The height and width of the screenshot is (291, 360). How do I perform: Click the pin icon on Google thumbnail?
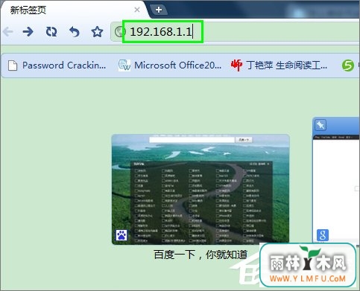coord(320,125)
